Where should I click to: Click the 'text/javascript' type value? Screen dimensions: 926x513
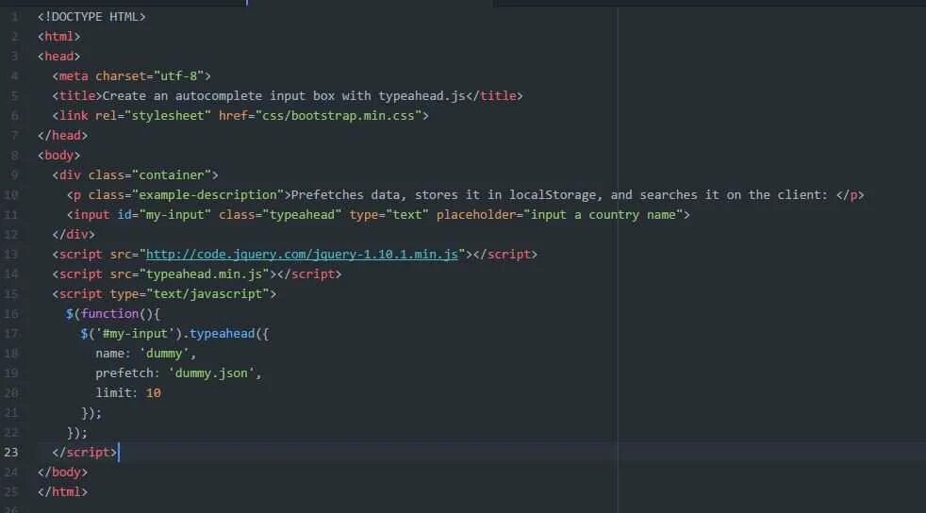(x=207, y=294)
